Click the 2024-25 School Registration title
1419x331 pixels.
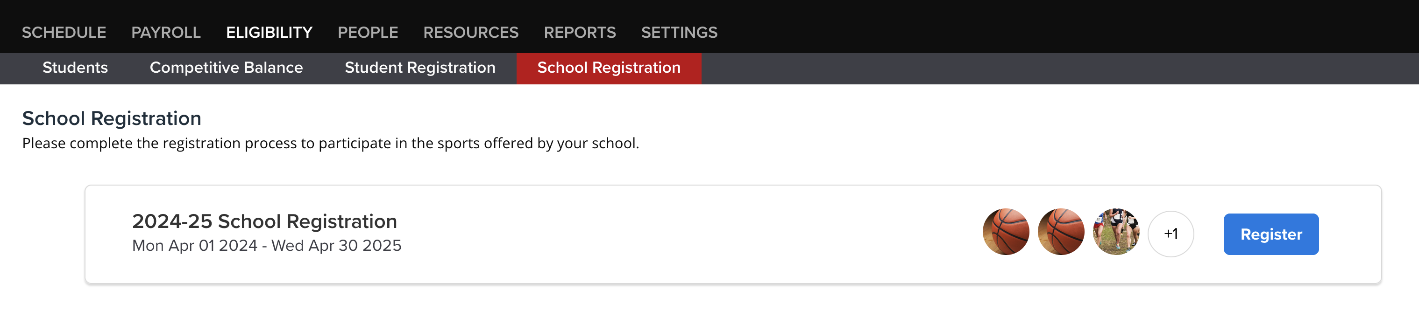point(264,221)
